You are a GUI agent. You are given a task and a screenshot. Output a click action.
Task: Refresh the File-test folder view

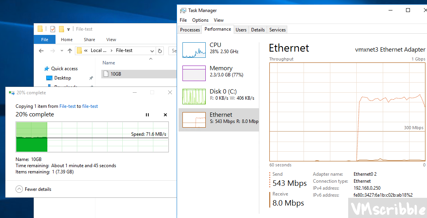pyautogui.click(x=160, y=51)
